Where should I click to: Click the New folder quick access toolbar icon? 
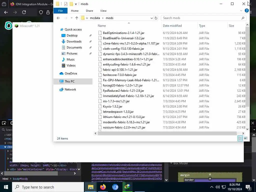(x=71, y=4)
